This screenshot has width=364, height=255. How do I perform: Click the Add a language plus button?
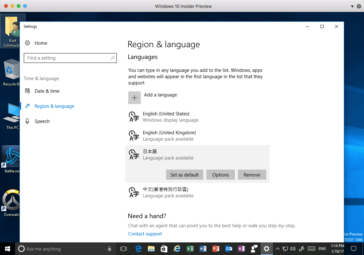[134, 97]
